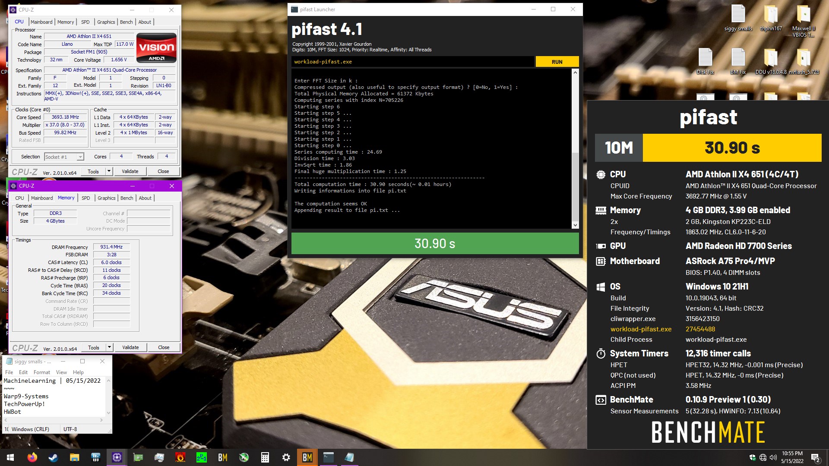Click the BenchMate code-bracket icon
Viewport: 829px width, 466px height.
point(601,400)
